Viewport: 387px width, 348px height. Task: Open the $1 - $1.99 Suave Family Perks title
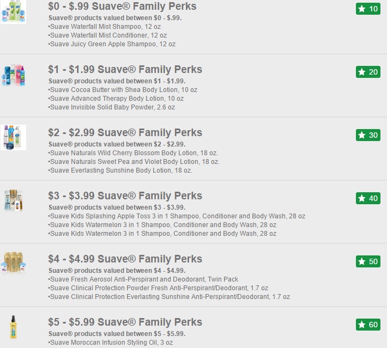125,69
